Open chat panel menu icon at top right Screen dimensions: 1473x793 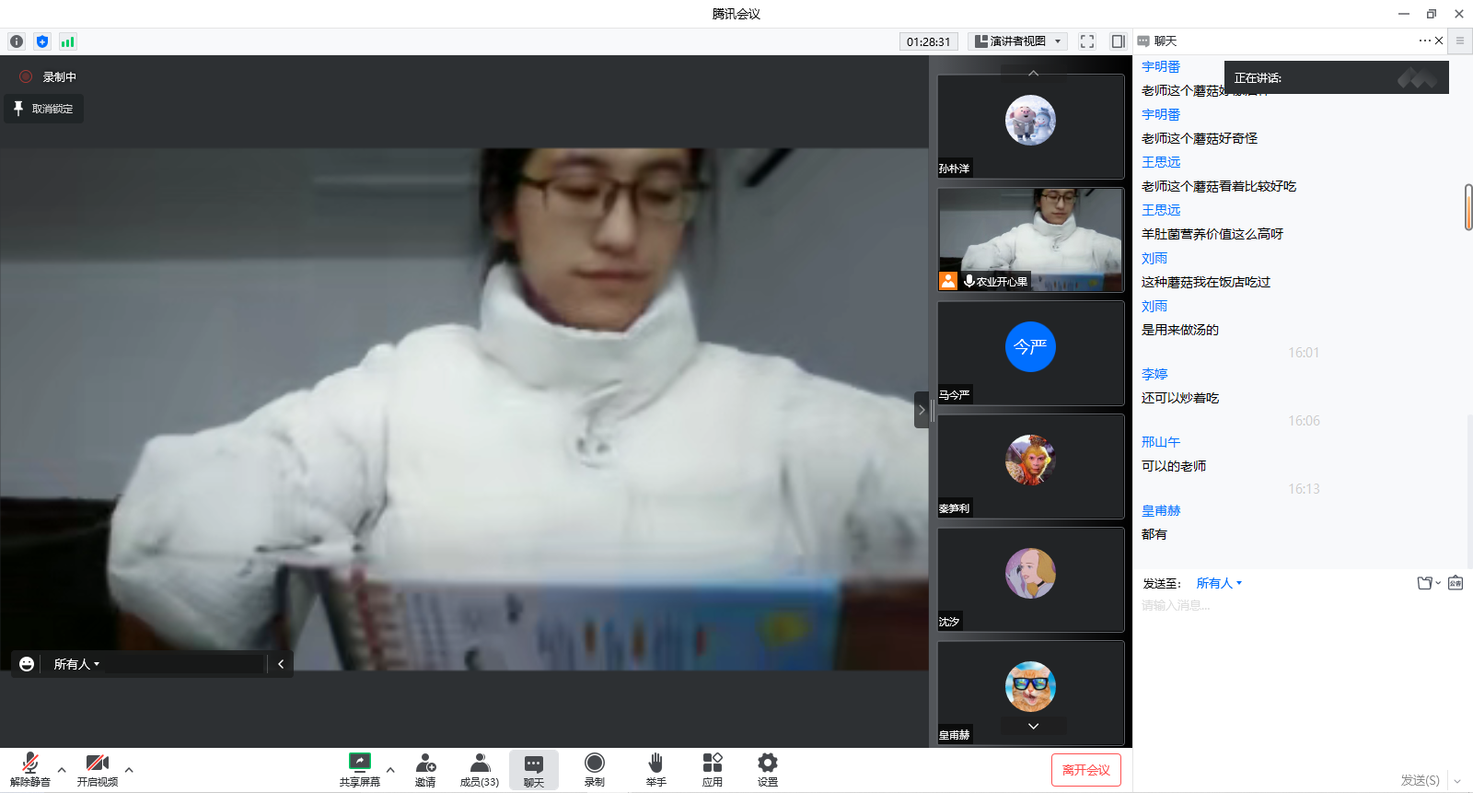[x=1459, y=41]
